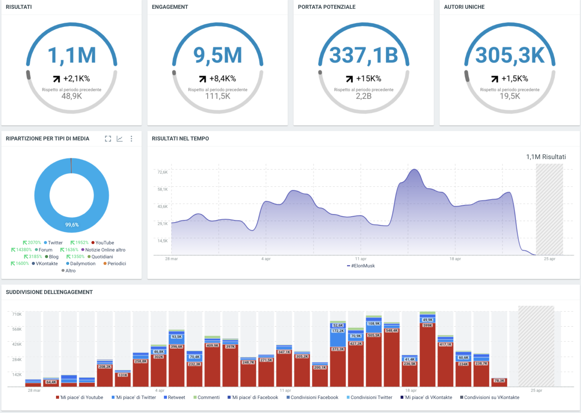Click the 111,5K previous period value
The height and width of the screenshot is (413, 581).
218,96
